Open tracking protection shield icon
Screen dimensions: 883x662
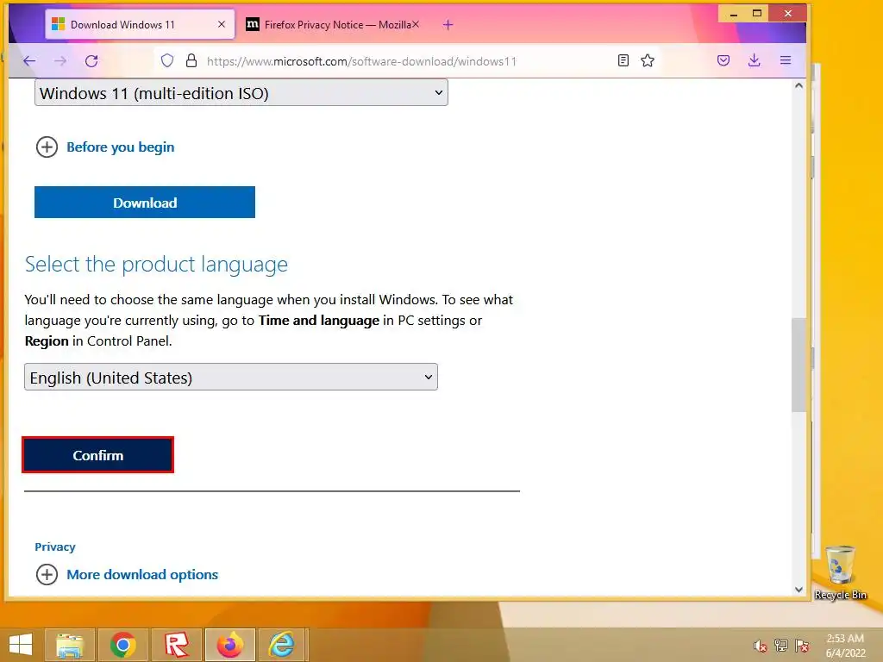167,61
